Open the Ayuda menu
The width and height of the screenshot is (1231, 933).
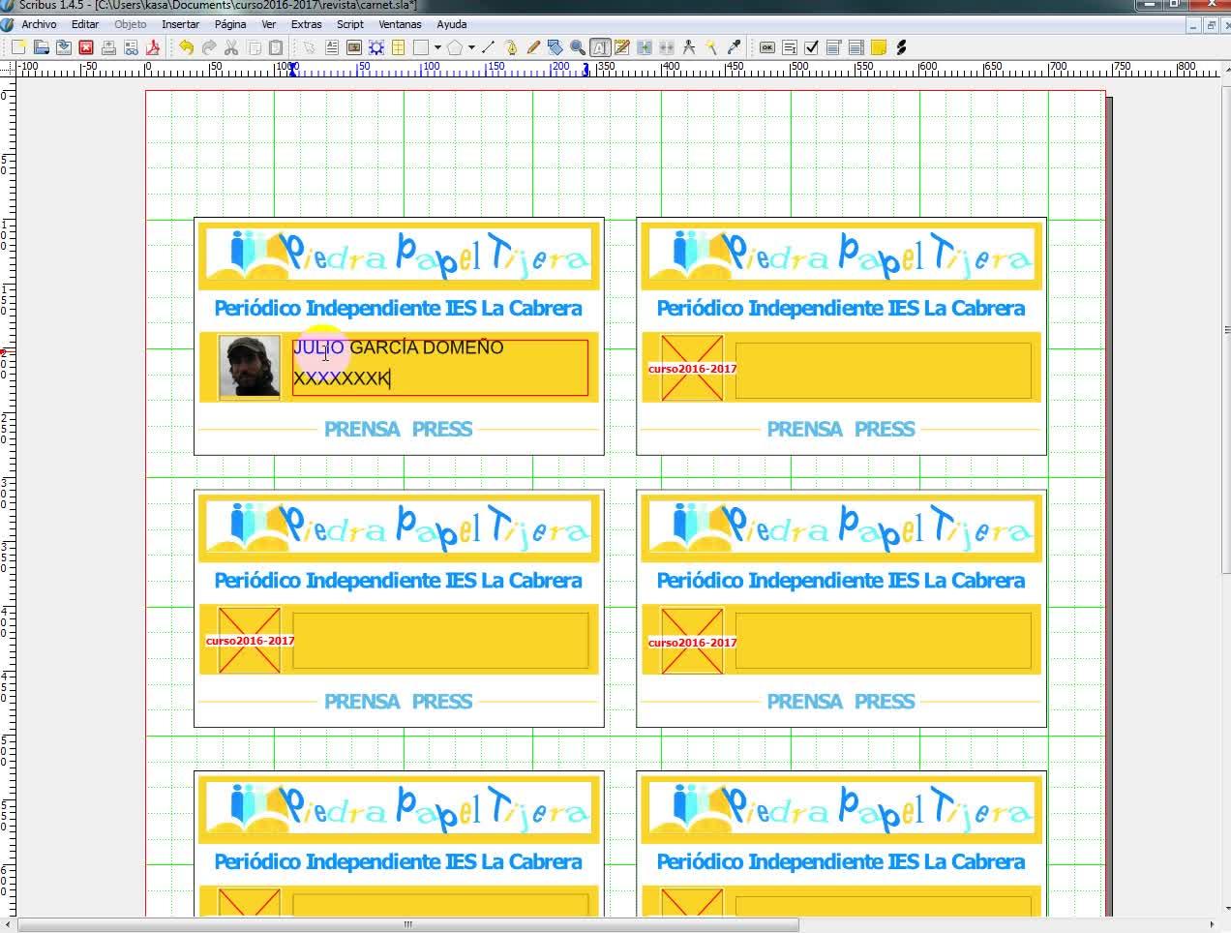(x=451, y=24)
